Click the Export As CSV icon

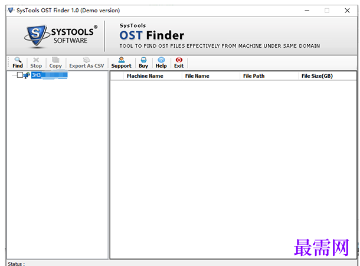(87, 63)
